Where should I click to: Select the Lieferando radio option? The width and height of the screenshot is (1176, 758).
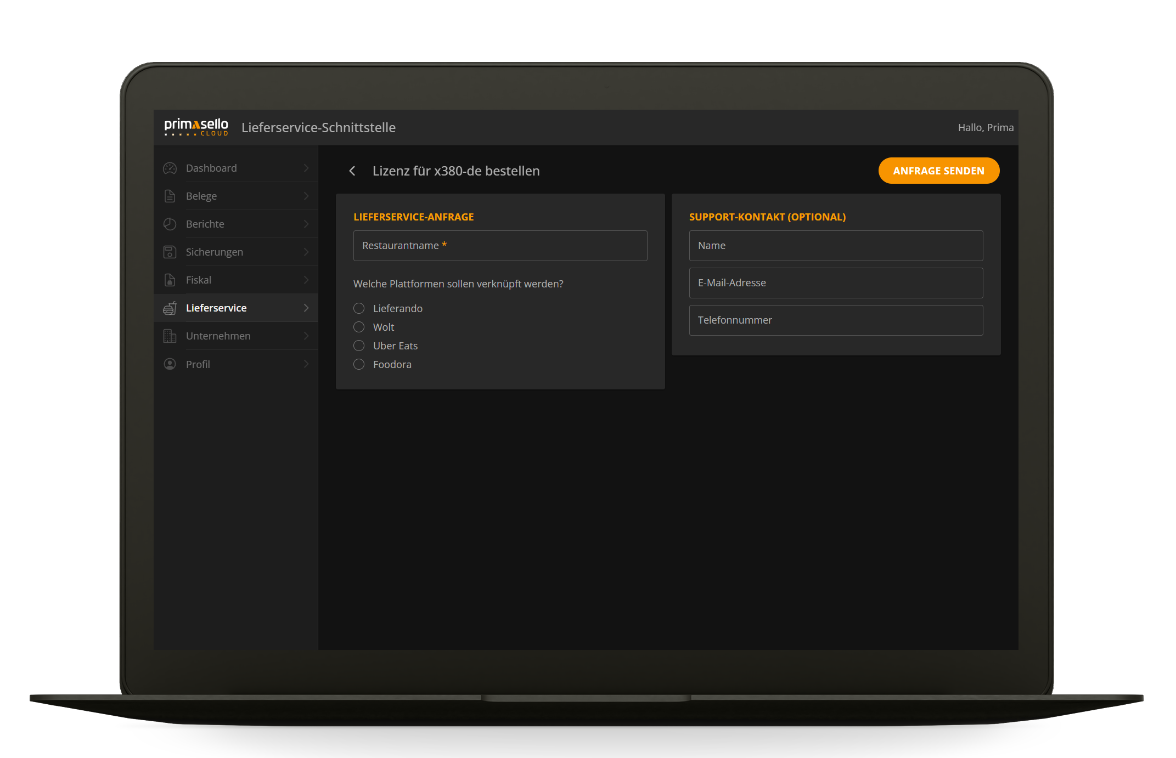359,308
